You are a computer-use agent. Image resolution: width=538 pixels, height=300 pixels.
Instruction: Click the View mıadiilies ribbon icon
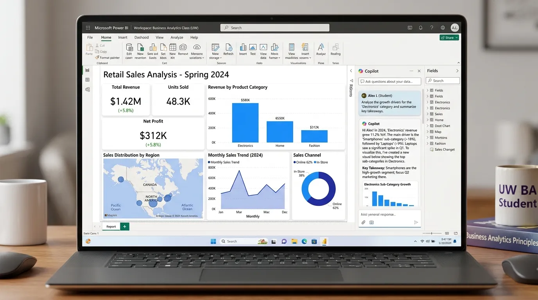pyautogui.click(x=292, y=47)
